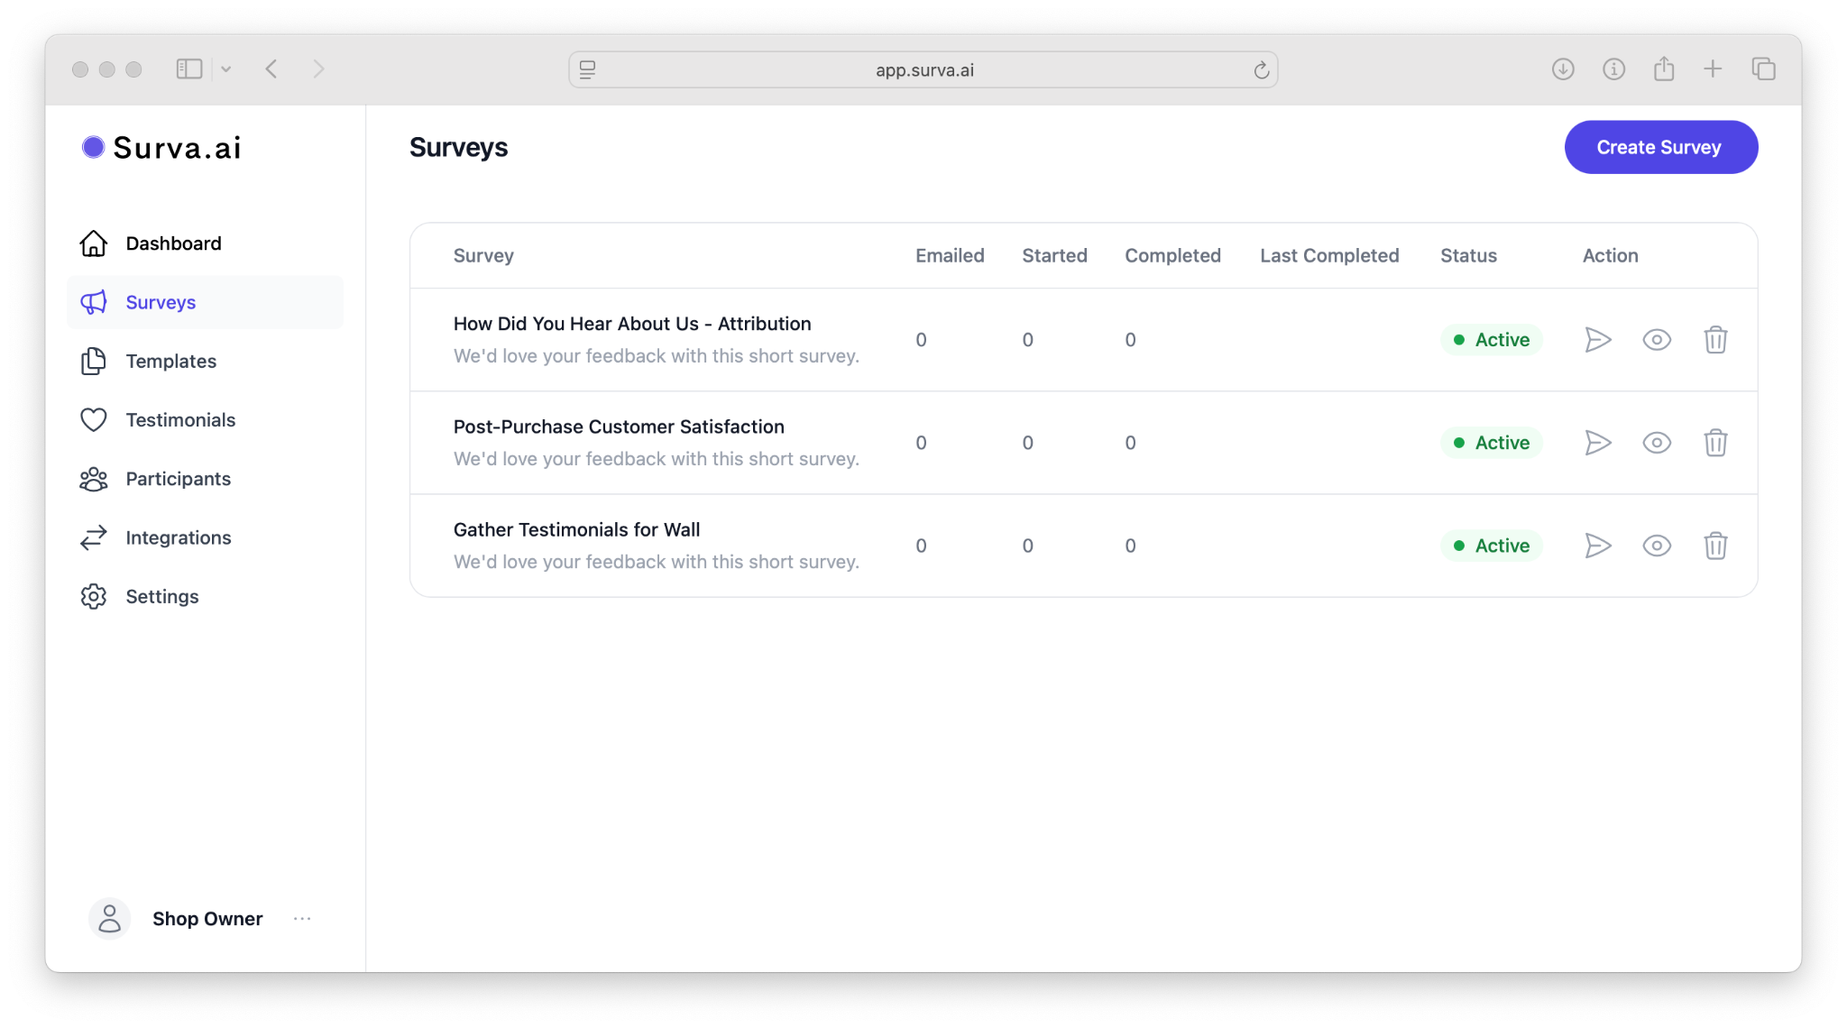Expand the sidebar dropdown chevron in Safari
The height and width of the screenshot is (1028, 1847).
[226, 69]
